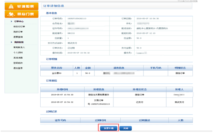Screen dimensions: 213x133
Task: Collapse the 我的信息 menu arrow
Action: (x=12, y=42)
